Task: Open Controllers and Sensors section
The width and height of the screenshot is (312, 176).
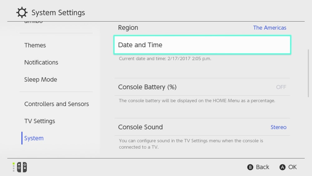Action: [56, 104]
